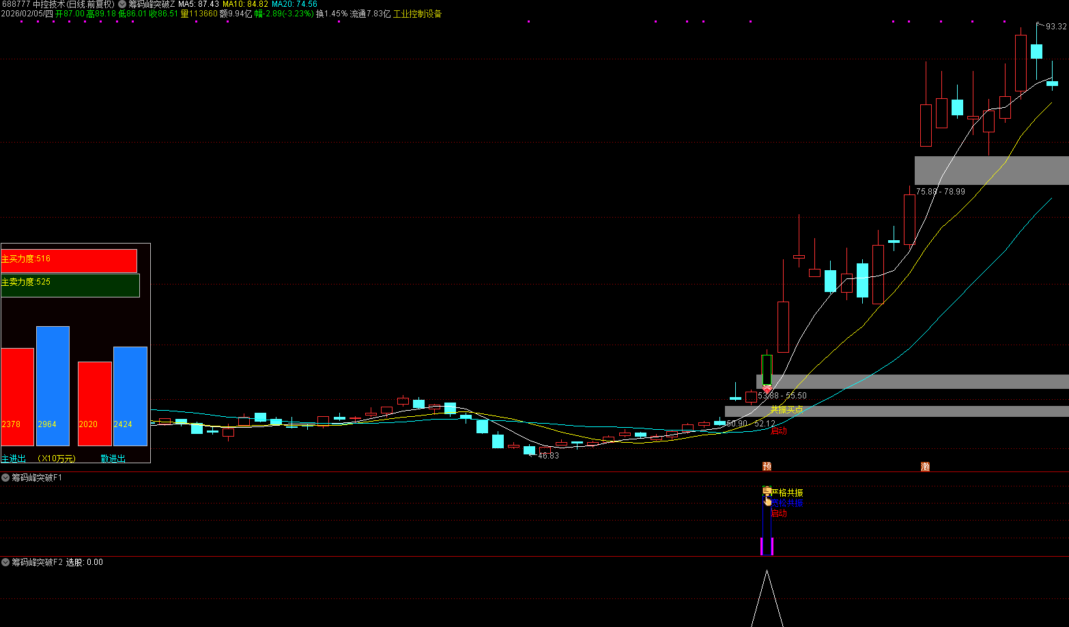Click the 预 event marker icon
This screenshot has height=627, width=1069.
tap(767, 467)
